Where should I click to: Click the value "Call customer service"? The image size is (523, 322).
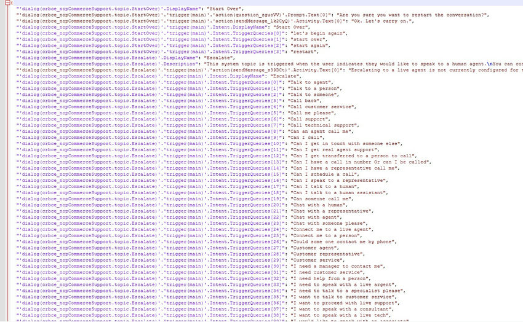[322, 107]
